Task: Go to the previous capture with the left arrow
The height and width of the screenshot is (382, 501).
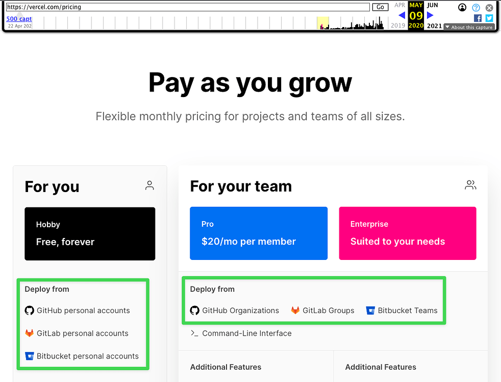Action: [402, 15]
